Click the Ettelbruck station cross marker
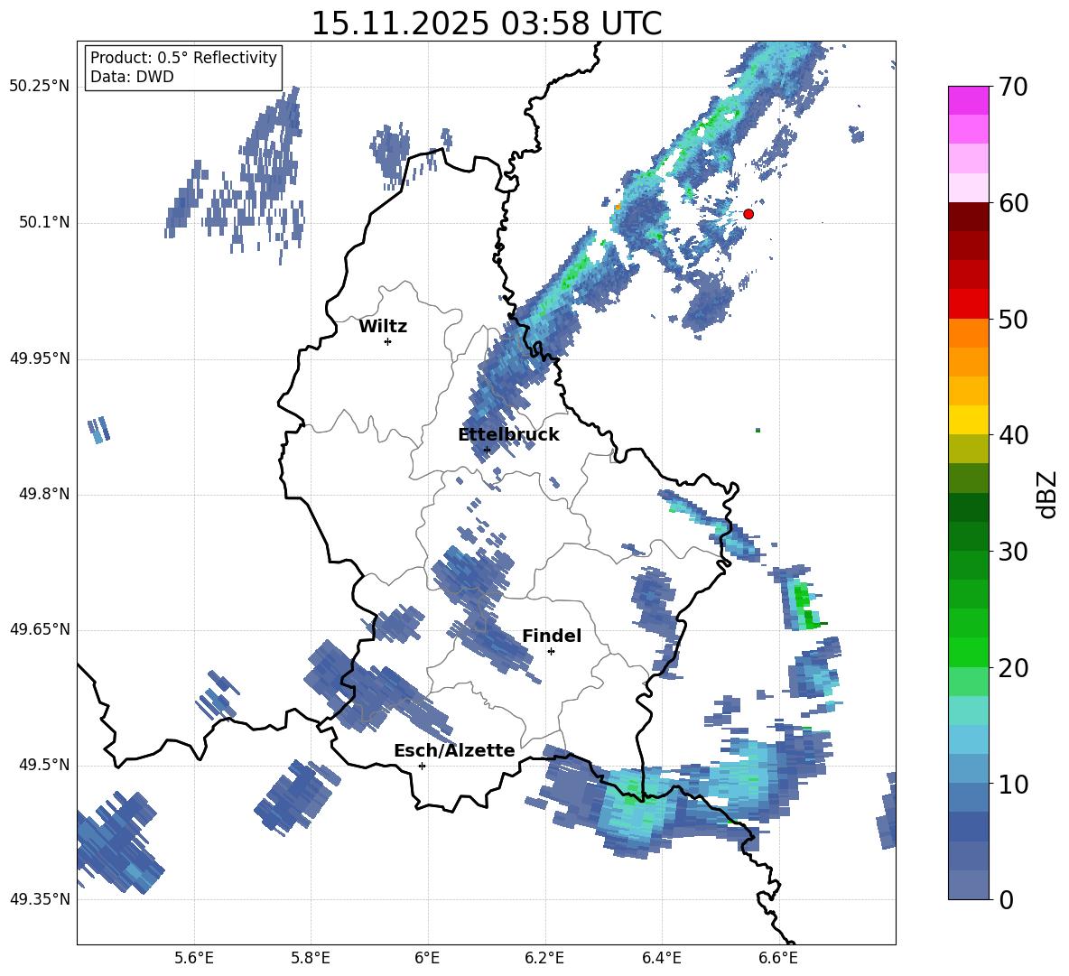 pos(487,450)
